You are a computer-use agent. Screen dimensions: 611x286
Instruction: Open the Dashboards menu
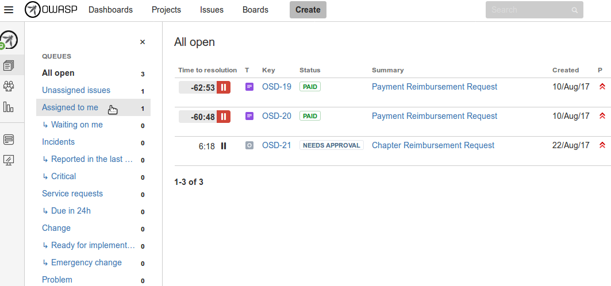pos(110,10)
